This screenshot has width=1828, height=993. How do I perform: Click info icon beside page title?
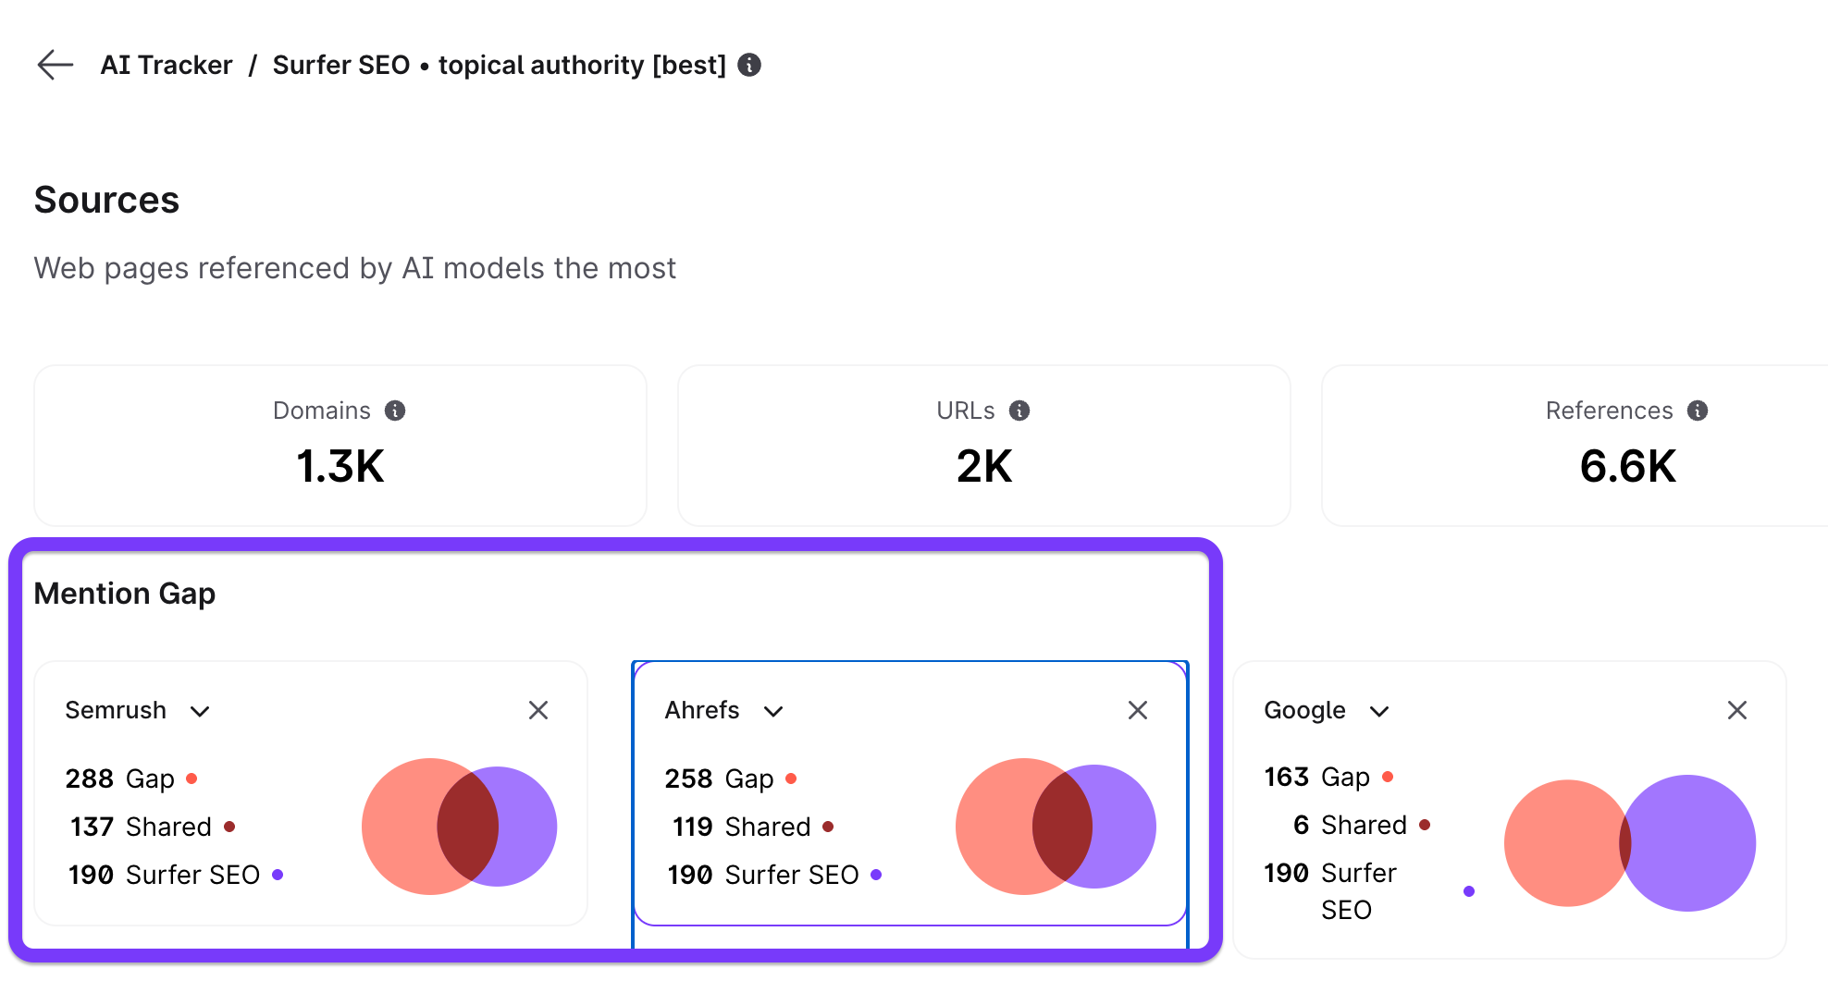coord(749,65)
